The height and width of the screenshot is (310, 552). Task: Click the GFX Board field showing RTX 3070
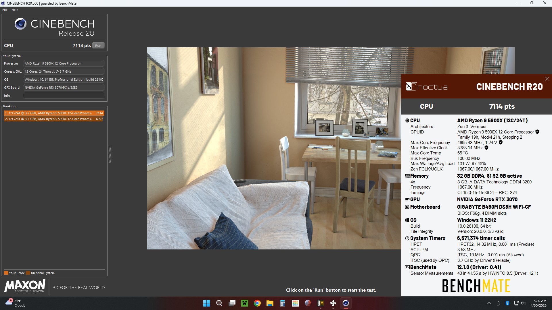click(x=64, y=88)
